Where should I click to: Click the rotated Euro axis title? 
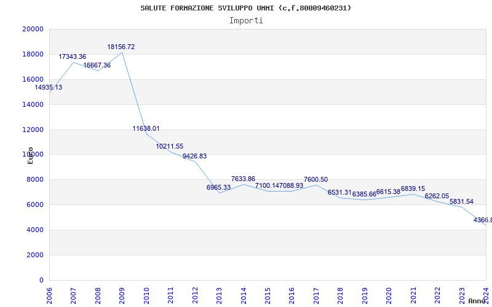coord(30,156)
